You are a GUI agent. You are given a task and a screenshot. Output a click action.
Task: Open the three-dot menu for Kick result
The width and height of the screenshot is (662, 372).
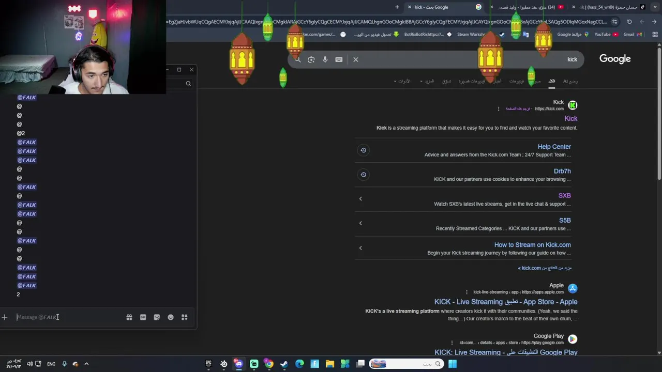click(x=499, y=109)
